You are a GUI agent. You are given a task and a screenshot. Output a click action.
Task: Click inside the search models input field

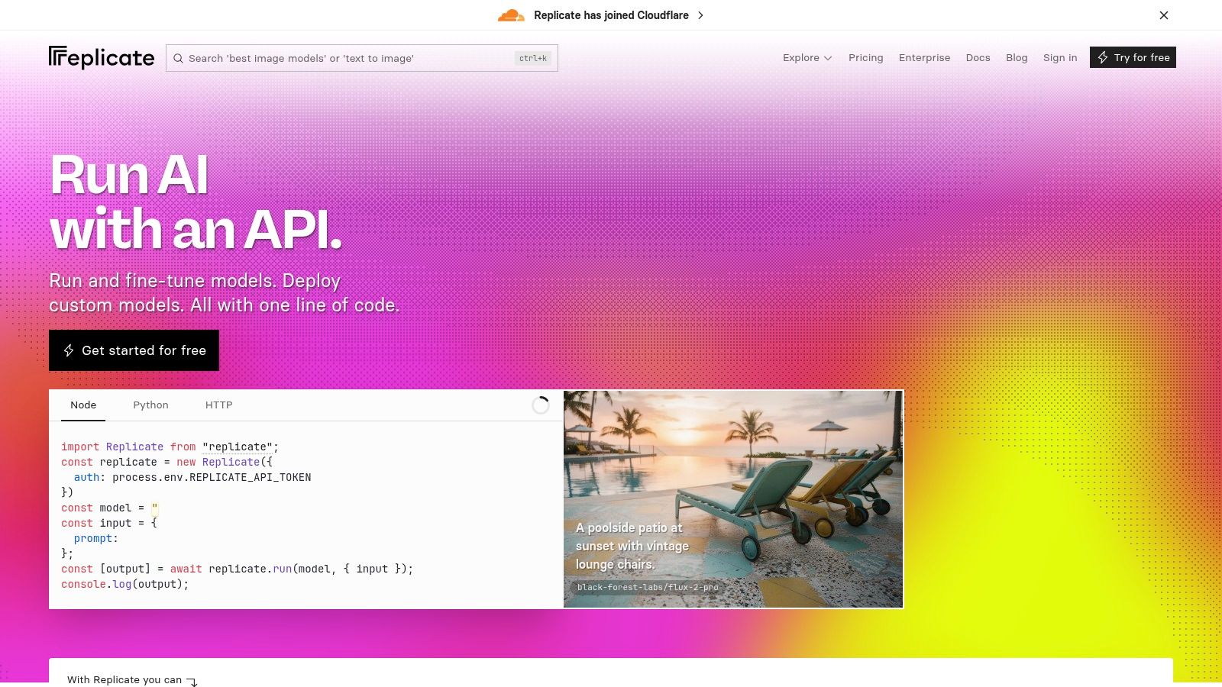(x=344, y=58)
